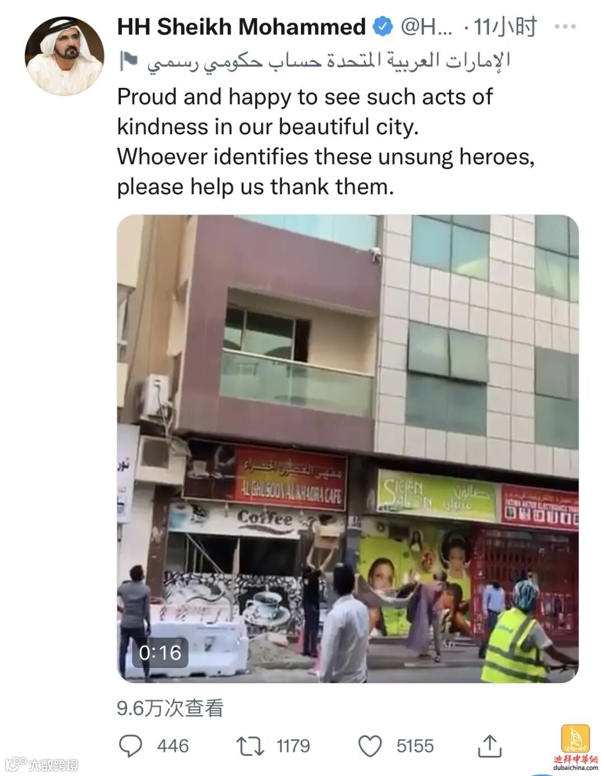Click the 9.6万次查看 view count
Viewport: 604px width, 776px height.
[x=170, y=708]
